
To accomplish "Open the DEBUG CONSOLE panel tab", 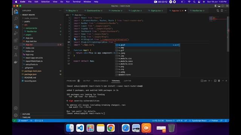I will click(x=101, y=81).
